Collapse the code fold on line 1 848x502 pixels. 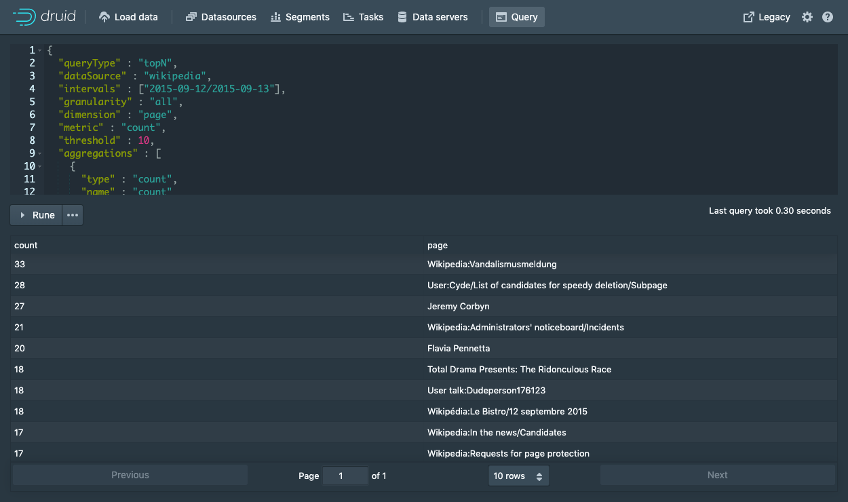40,51
